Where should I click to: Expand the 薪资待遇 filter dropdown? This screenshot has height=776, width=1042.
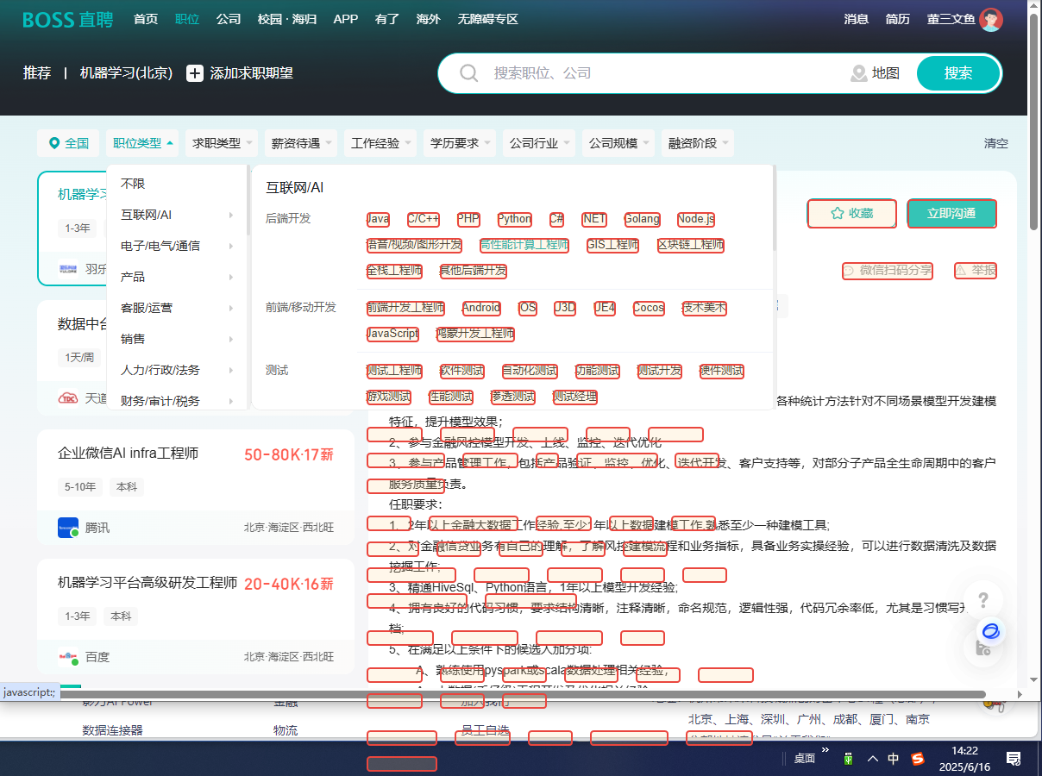point(301,143)
